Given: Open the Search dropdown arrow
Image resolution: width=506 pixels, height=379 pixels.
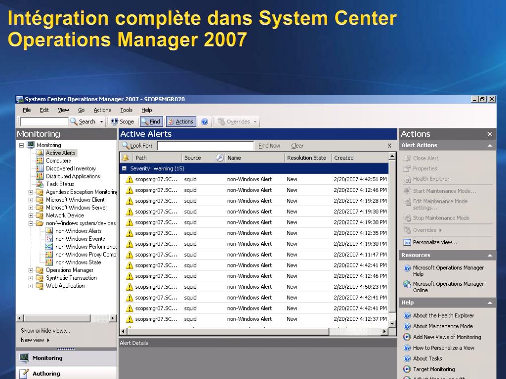Looking at the screenshot, I should (101, 122).
